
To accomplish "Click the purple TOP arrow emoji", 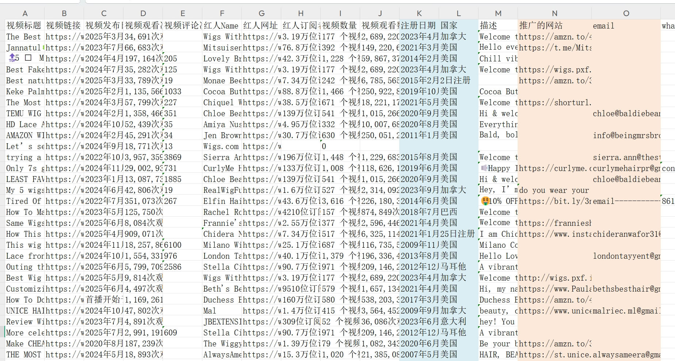I will tap(12, 58).
